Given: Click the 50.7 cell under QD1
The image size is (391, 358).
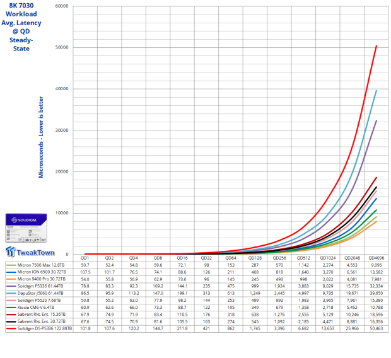Looking at the screenshot, I should pos(85,265).
